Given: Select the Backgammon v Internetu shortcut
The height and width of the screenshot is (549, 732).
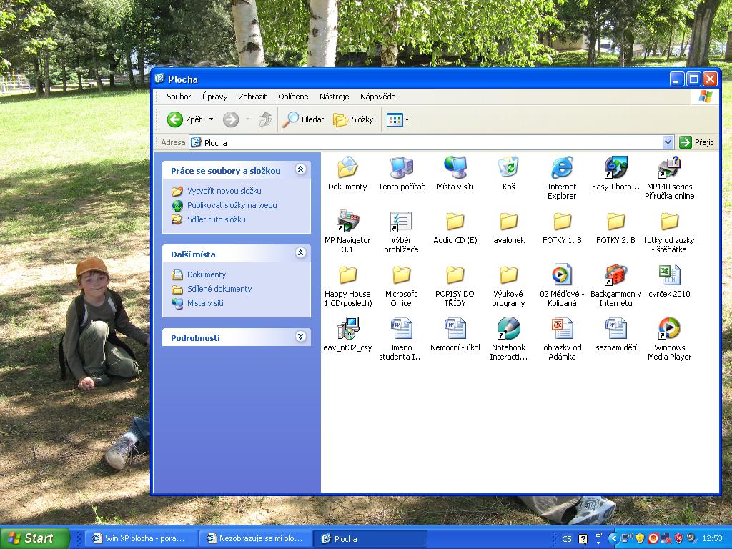Looking at the screenshot, I should [615, 275].
